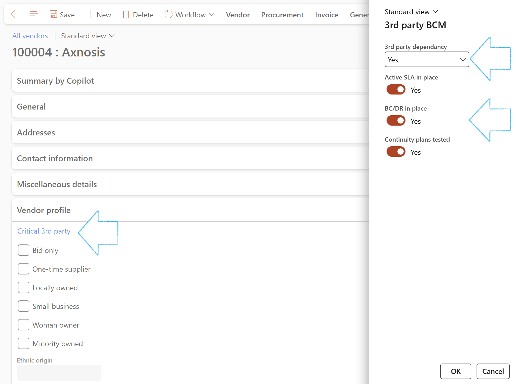Click the Critical 3rd party link
Viewport: 516px width, 384px height.
tap(44, 231)
